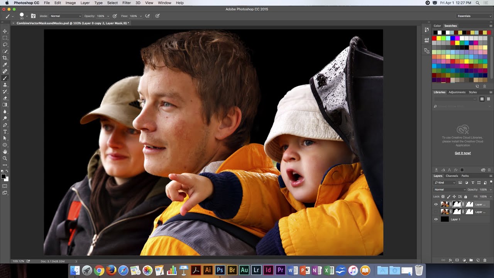Viewport: 494px width, 278px height.
Task: Select the Dodge tool
Action: 5,118
